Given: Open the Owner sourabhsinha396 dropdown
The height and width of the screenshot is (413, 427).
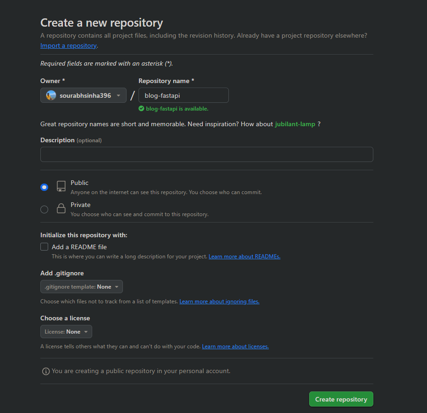Looking at the screenshot, I should [x=83, y=95].
